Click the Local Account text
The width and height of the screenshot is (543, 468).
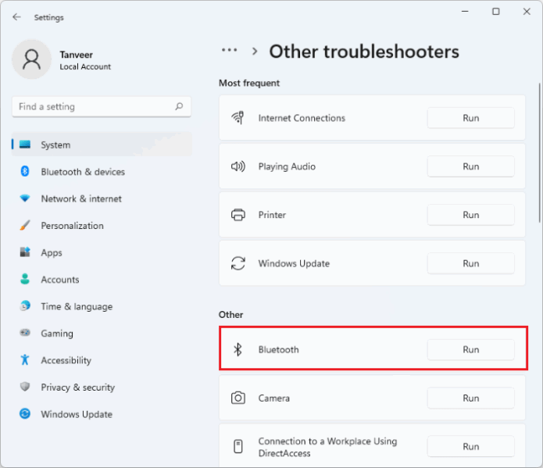tap(85, 66)
